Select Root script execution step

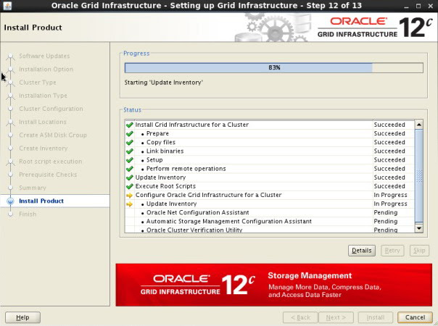51,162
